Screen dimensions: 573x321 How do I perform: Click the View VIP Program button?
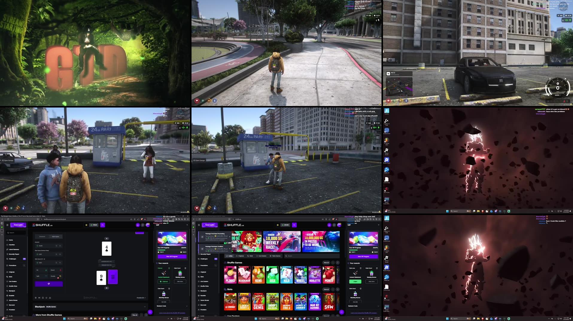pyautogui.click(x=172, y=257)
